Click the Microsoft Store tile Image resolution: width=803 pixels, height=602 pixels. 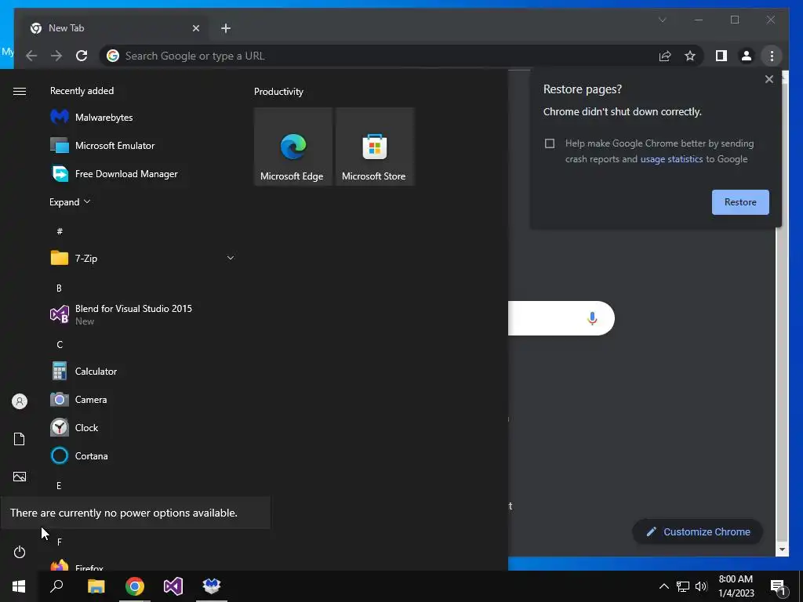click(374, 147)
